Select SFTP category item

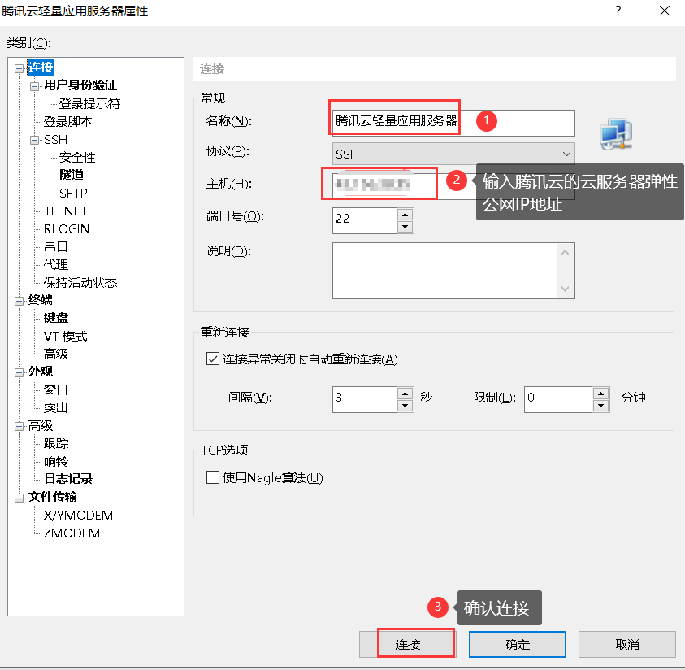point(73,194)
